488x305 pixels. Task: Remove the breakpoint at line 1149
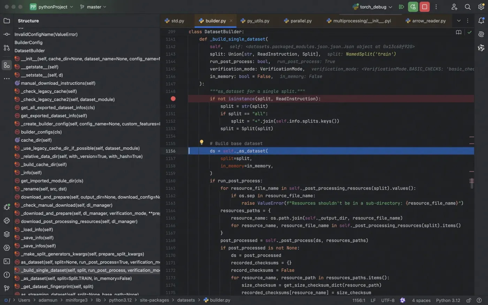pos(173,99)
